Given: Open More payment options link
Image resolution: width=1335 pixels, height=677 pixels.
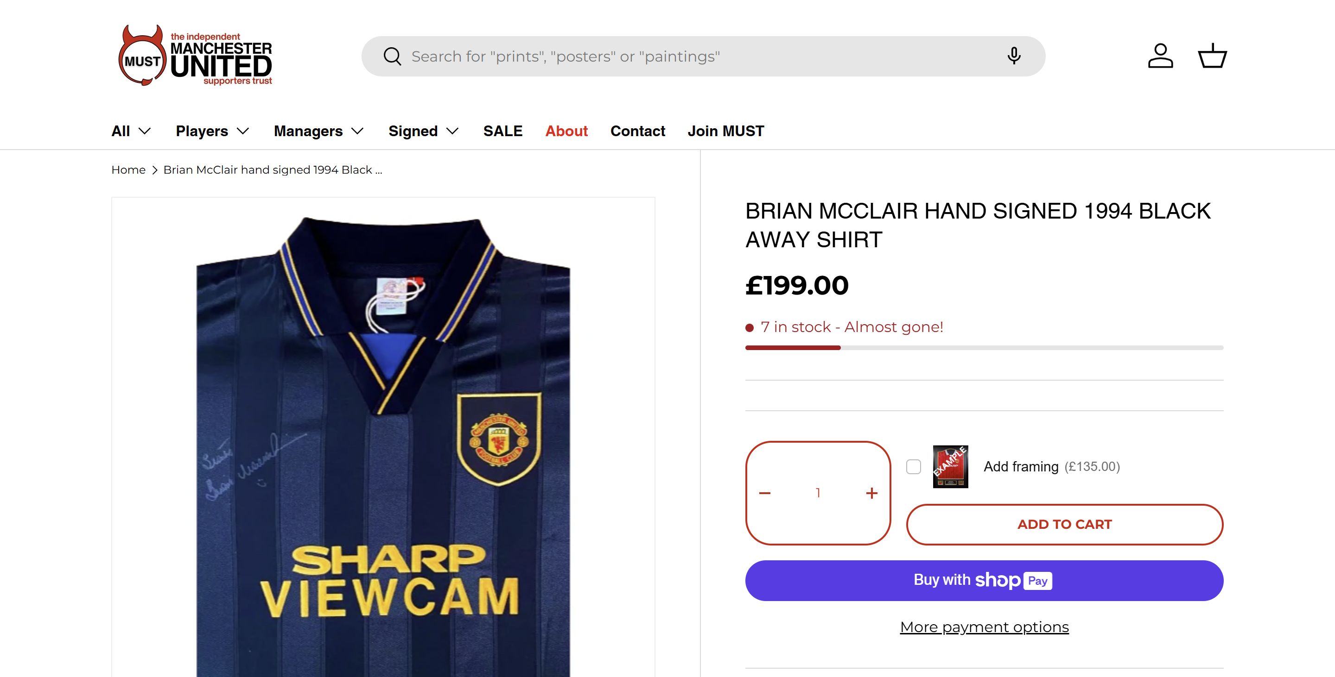Looking at the screenshot, I should coord(984,627).
